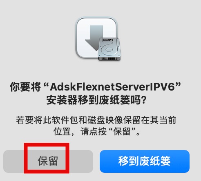Choose the blue 移到废纸篓 button

coord(145,161)
